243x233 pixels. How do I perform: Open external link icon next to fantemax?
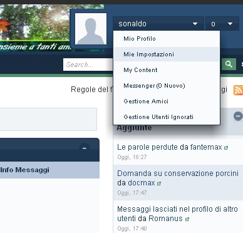click(x=226, y=148)
